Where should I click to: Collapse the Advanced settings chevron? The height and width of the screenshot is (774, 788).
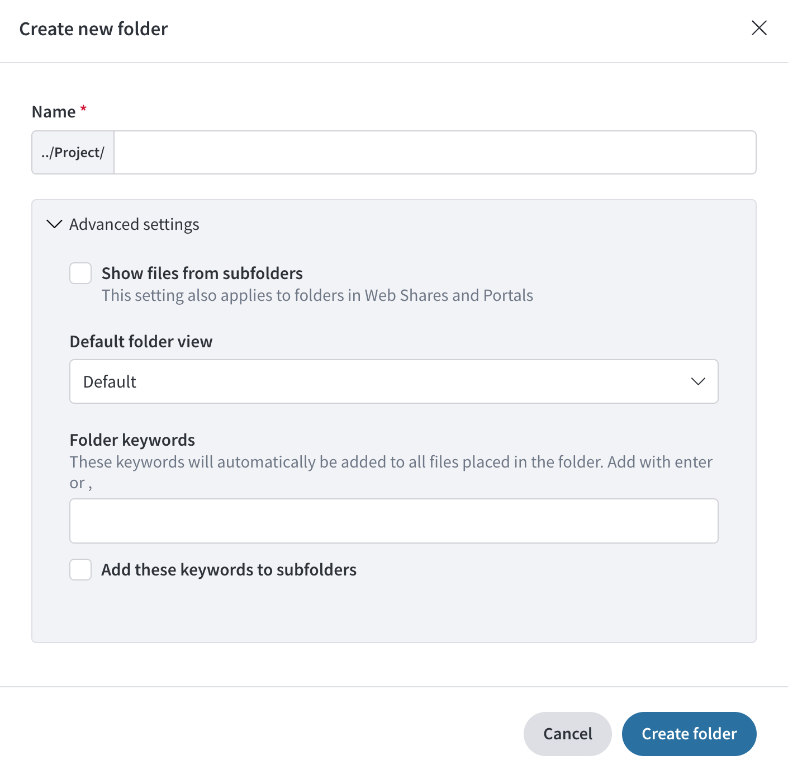click(54, 224)
